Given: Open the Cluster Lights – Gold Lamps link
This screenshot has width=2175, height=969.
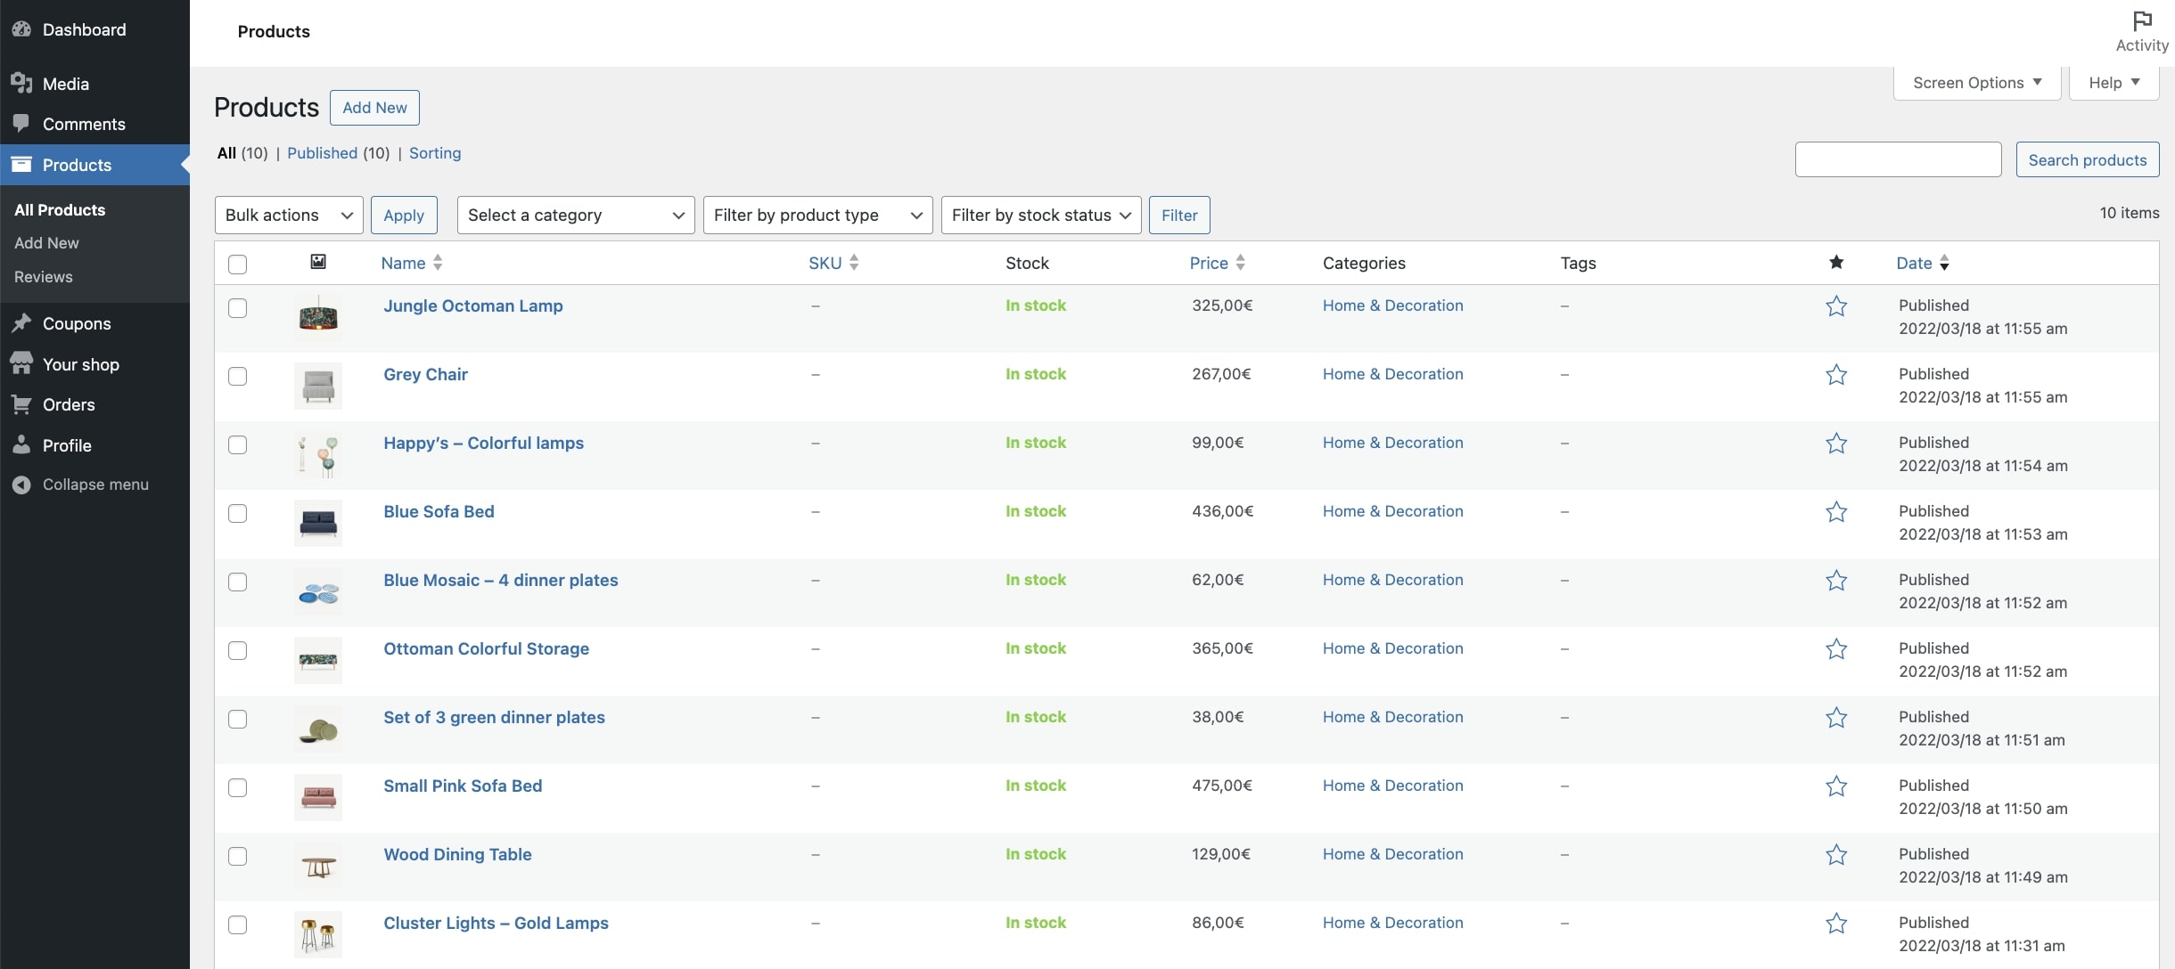Looking at the screenshot, I should click(496, 924).
